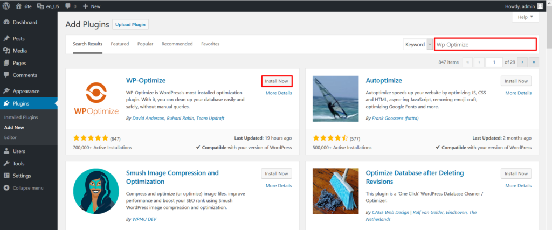Open More Details for Optimize Database
Viewport: 552px width, 230px height.
pyautogui.click(x=519, y=185)
